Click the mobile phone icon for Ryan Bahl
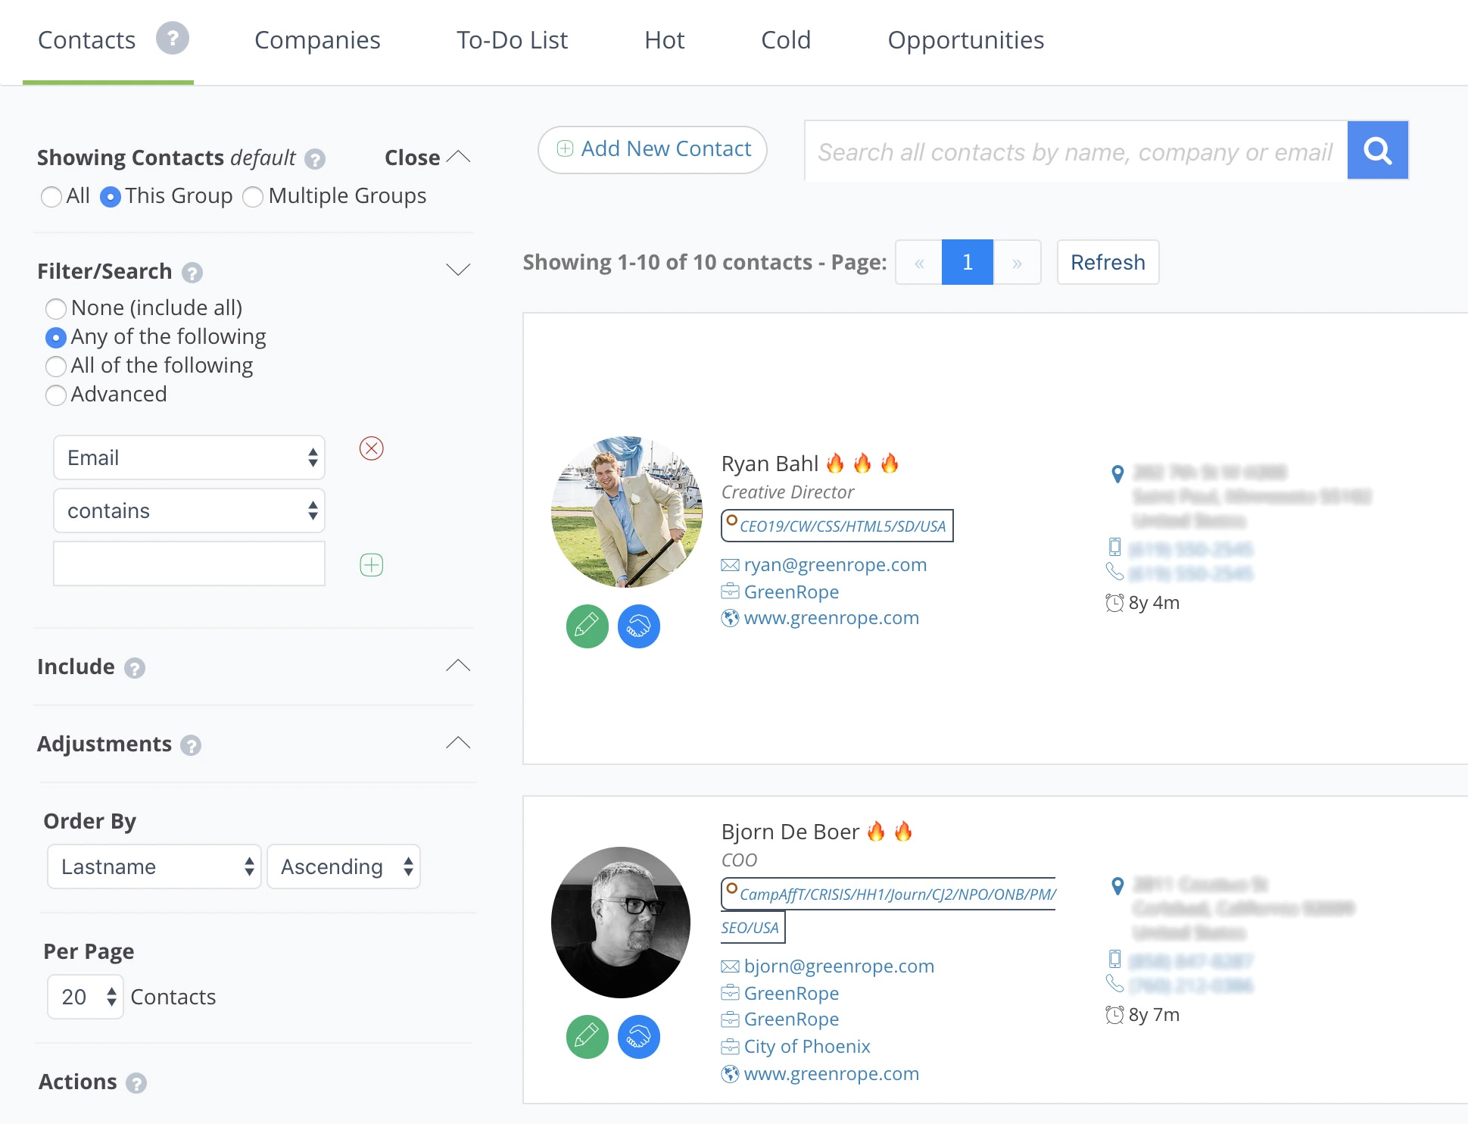The height and width of the screenshot is (1124, 1468). [1114, 547]
